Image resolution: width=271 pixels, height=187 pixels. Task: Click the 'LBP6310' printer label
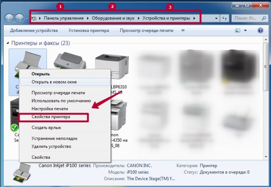(x=119, y=87)
